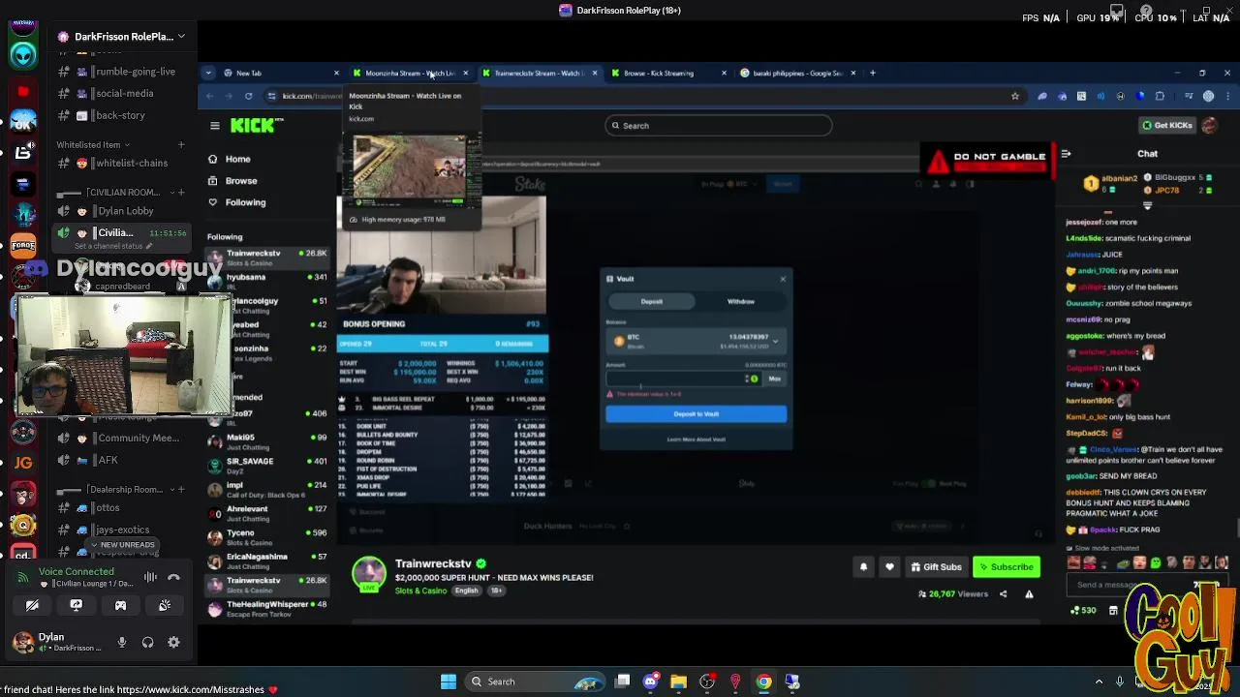This screenshot has height=697, width=1240.
Task: Click the Get KICKs button
Action: point(1166,125)
